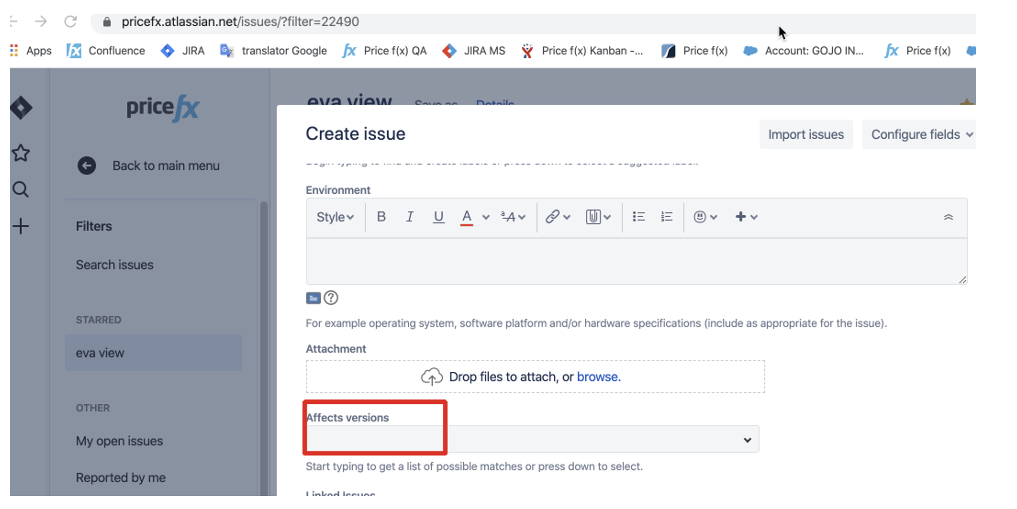Click the Import issues button
This screenshot has width=1017, height=509.
tap(806, 135)
